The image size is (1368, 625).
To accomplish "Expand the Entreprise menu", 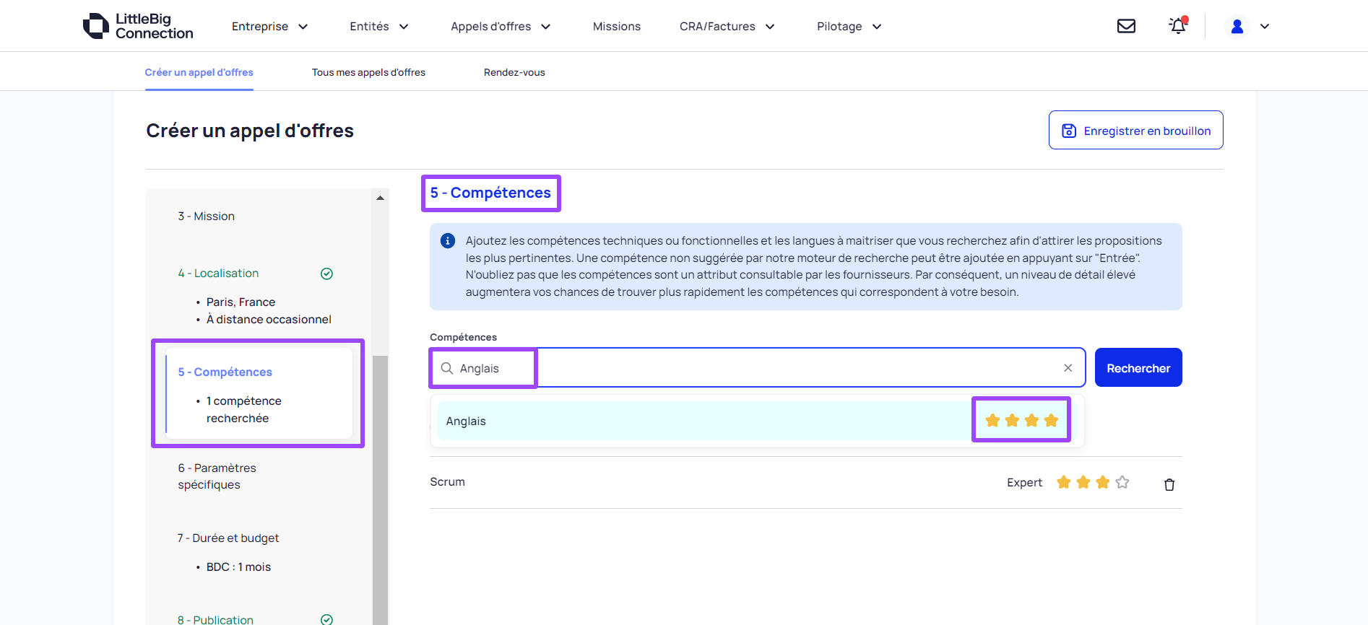I will [269, 27].
